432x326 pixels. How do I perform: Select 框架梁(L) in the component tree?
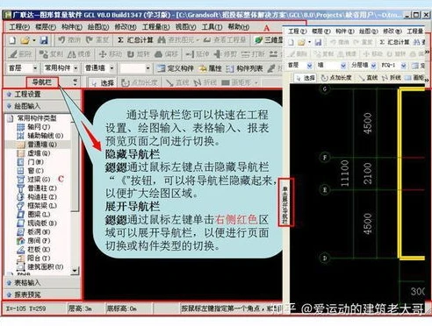click(x=37, y=205)
